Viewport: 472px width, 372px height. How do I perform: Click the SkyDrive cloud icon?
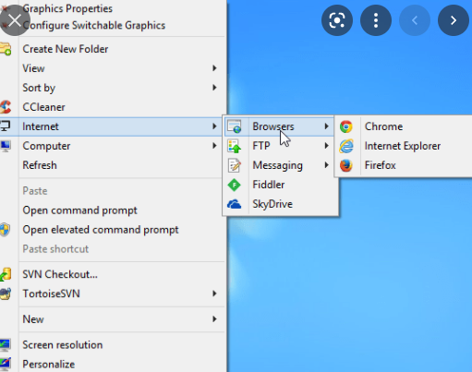pyautogui.click(x=235, y=204)
